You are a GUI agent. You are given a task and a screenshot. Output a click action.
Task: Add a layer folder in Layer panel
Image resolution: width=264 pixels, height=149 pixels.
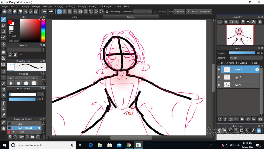pyautogui.click(x=242, y=119)
